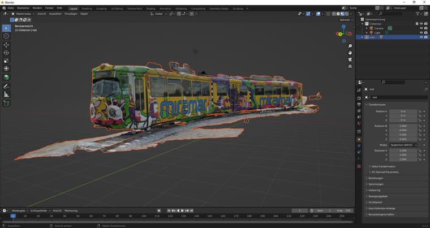Toggle camera view viewport button
430x228 pixels.
350,59
